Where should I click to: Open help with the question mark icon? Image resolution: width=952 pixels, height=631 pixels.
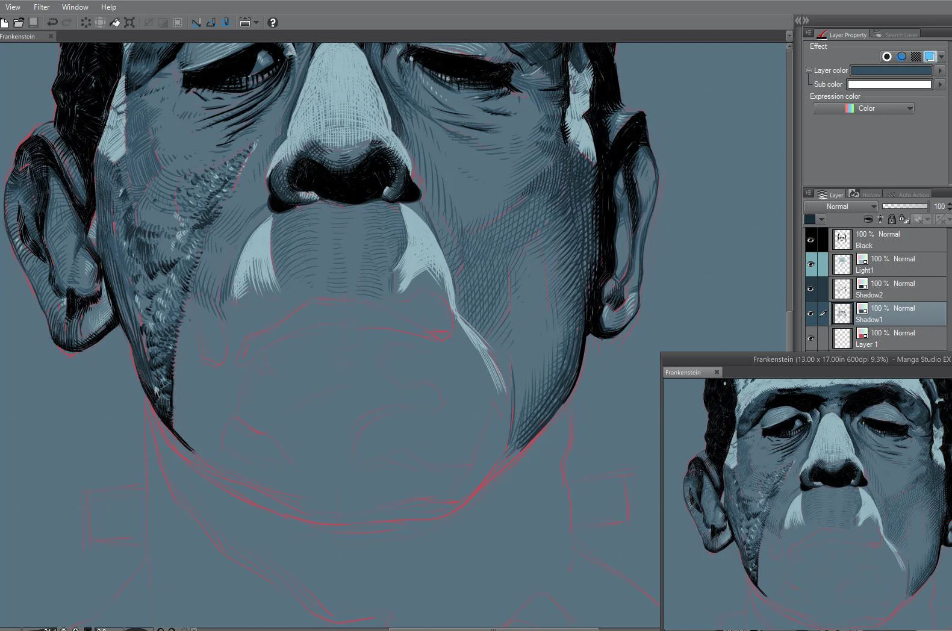coord(273,23)
